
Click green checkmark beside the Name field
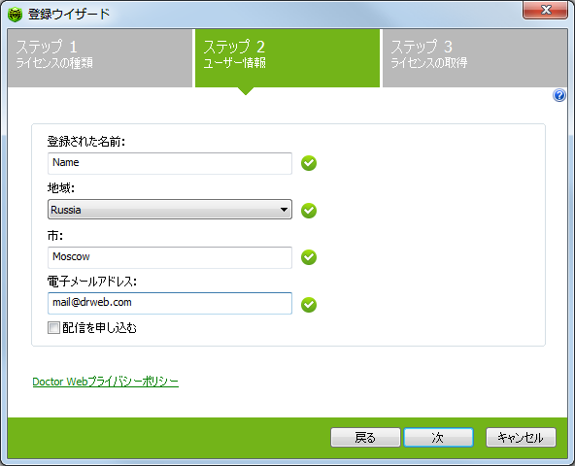(309, 163)
